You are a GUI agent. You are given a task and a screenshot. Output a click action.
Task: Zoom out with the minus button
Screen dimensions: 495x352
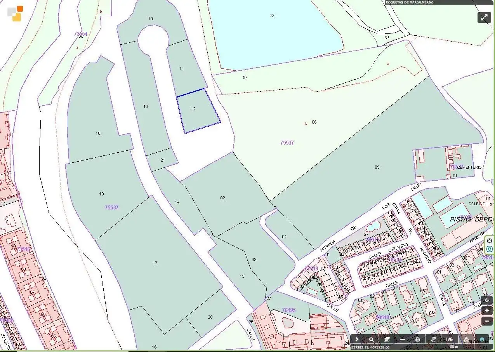tap(487, 321)
